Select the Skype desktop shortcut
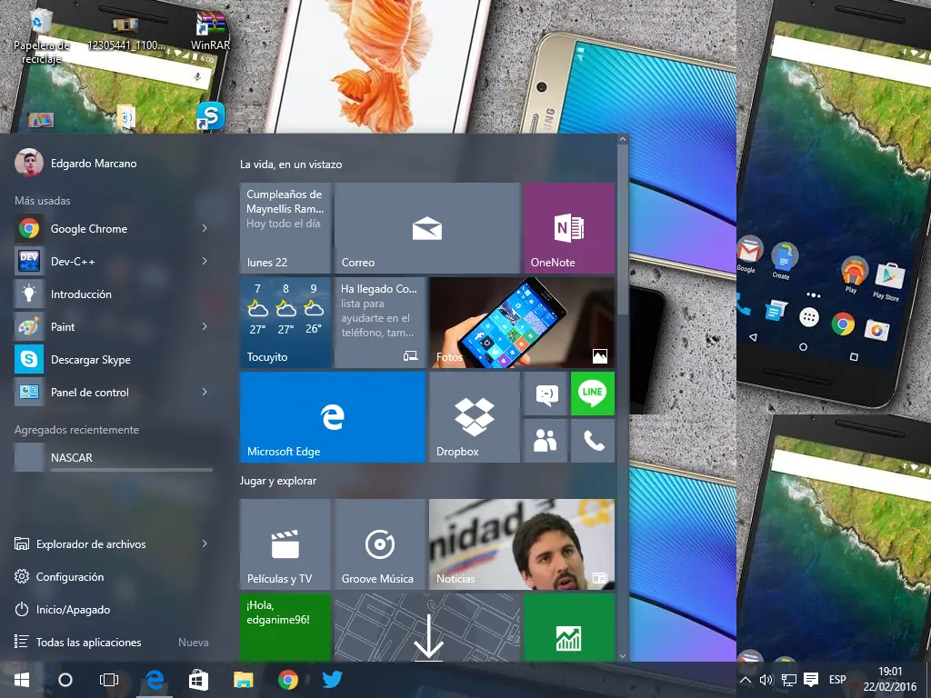Image resolution: width=931 pixels, height=698 pixels. (210, 115)
